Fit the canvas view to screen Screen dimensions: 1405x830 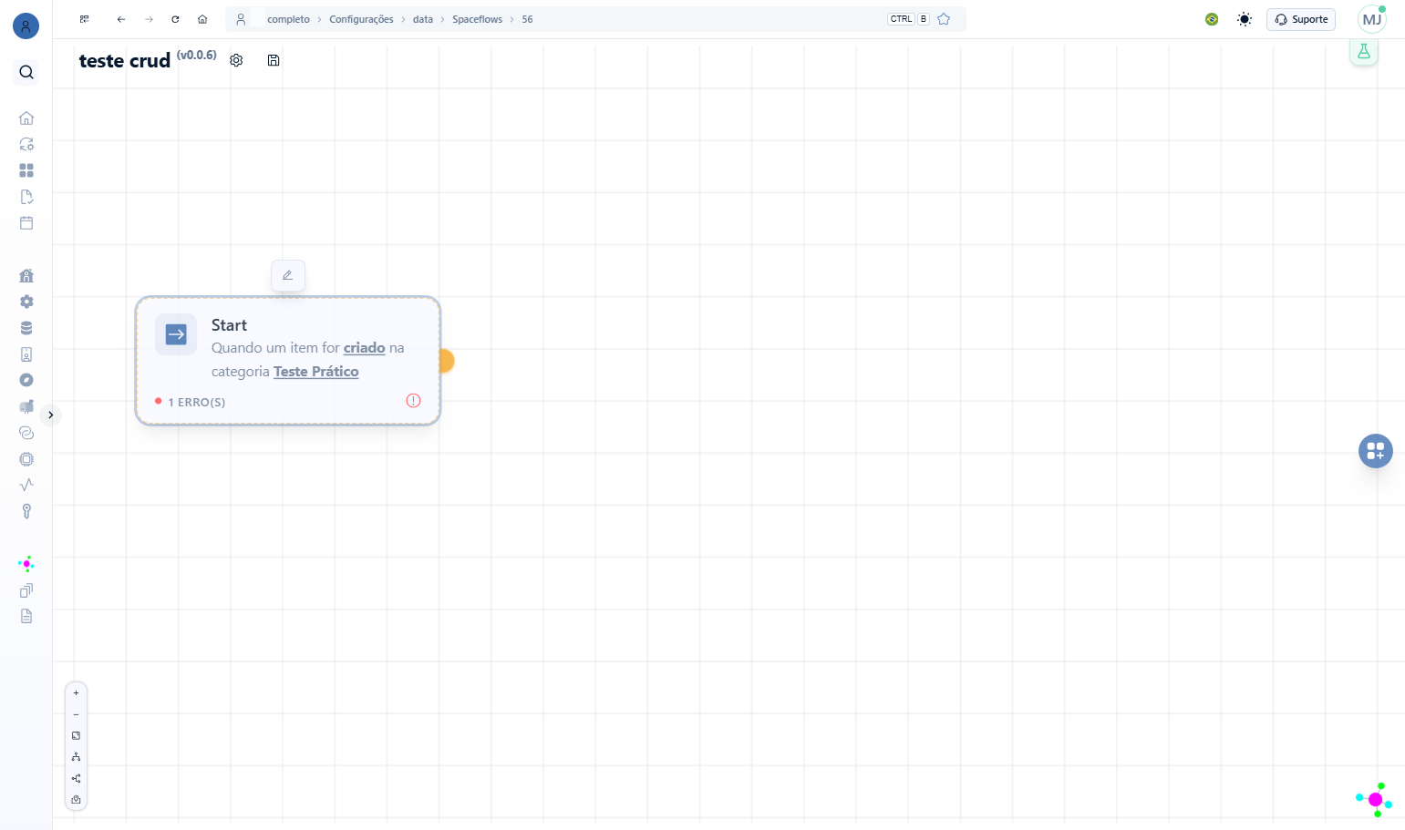click(76, 735)
